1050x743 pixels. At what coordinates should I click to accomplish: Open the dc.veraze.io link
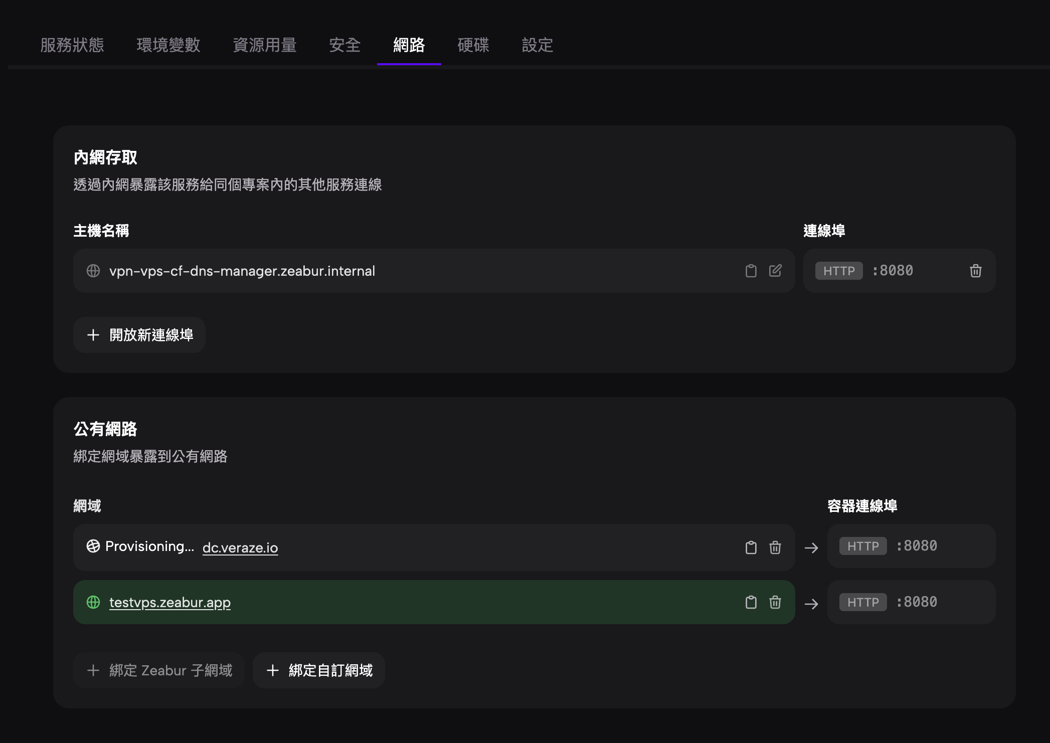pyautogui.click(x=240, y=547)
